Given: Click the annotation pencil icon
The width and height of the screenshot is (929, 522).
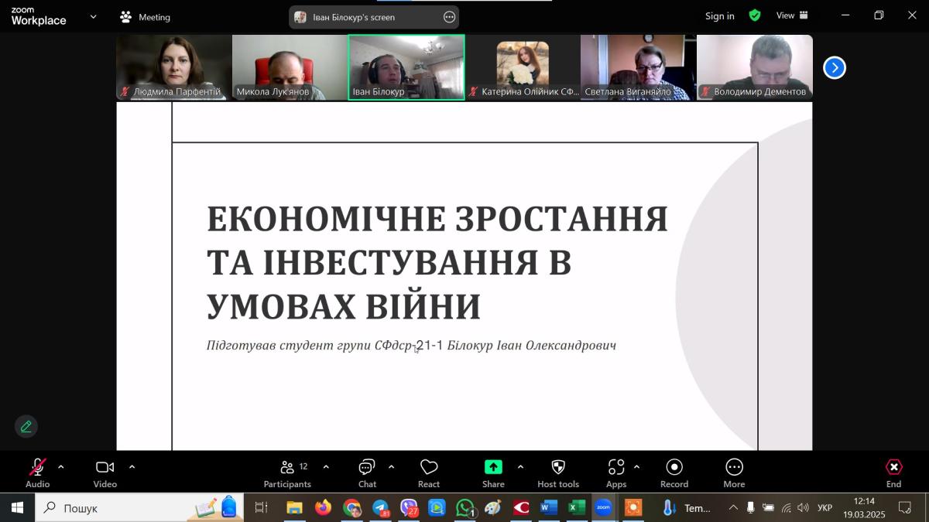Looking at the screenshot, I should (x=26, y=426).
